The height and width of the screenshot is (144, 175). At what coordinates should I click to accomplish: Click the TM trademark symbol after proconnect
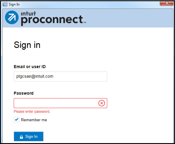click(x=85, y=22)
